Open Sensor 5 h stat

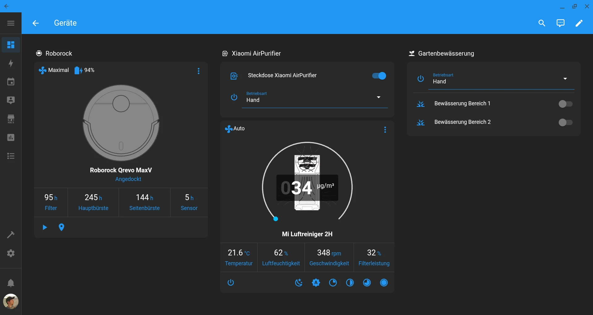pyautogui.click(x=189, y=202)
